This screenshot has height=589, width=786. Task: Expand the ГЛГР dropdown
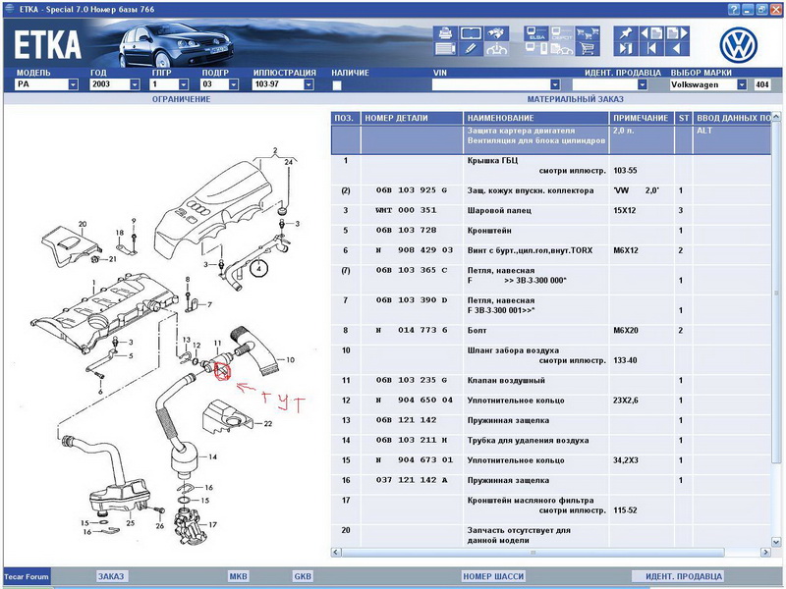(184, 84)
